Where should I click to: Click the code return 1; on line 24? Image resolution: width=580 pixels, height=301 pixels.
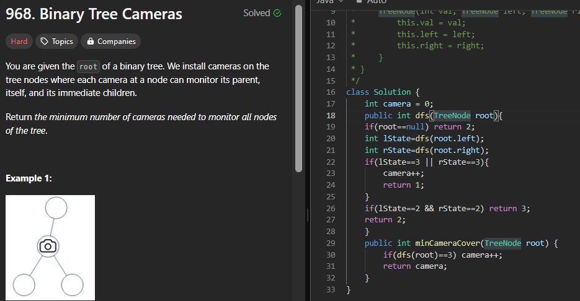(x=404, y=185)
